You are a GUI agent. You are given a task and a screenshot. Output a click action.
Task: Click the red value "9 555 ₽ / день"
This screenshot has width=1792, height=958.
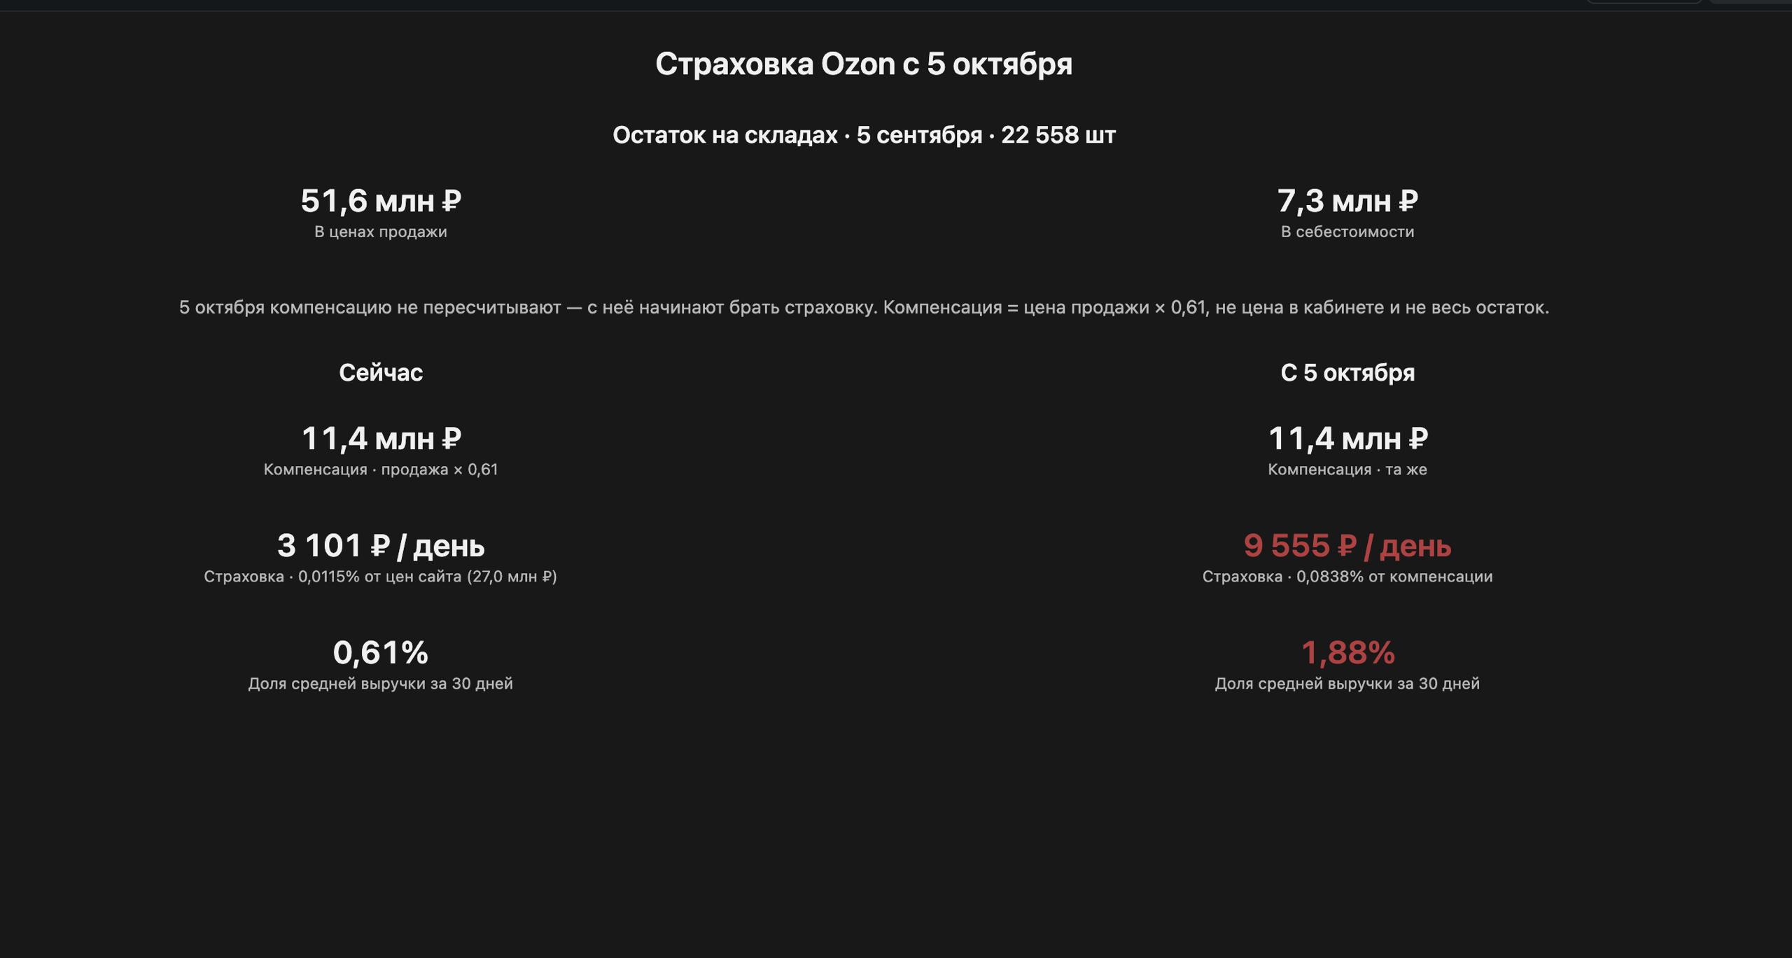(1347, 546)
